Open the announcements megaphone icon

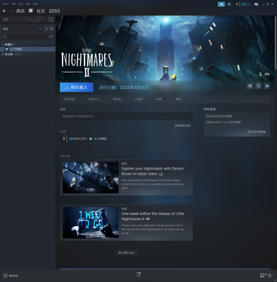(x=221, y=4)
